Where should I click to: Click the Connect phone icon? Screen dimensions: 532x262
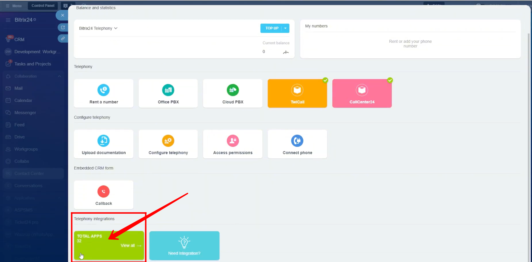tap(297, 141)
